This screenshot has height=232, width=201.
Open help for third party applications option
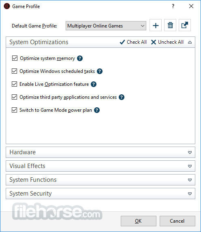tap(122, 97)
